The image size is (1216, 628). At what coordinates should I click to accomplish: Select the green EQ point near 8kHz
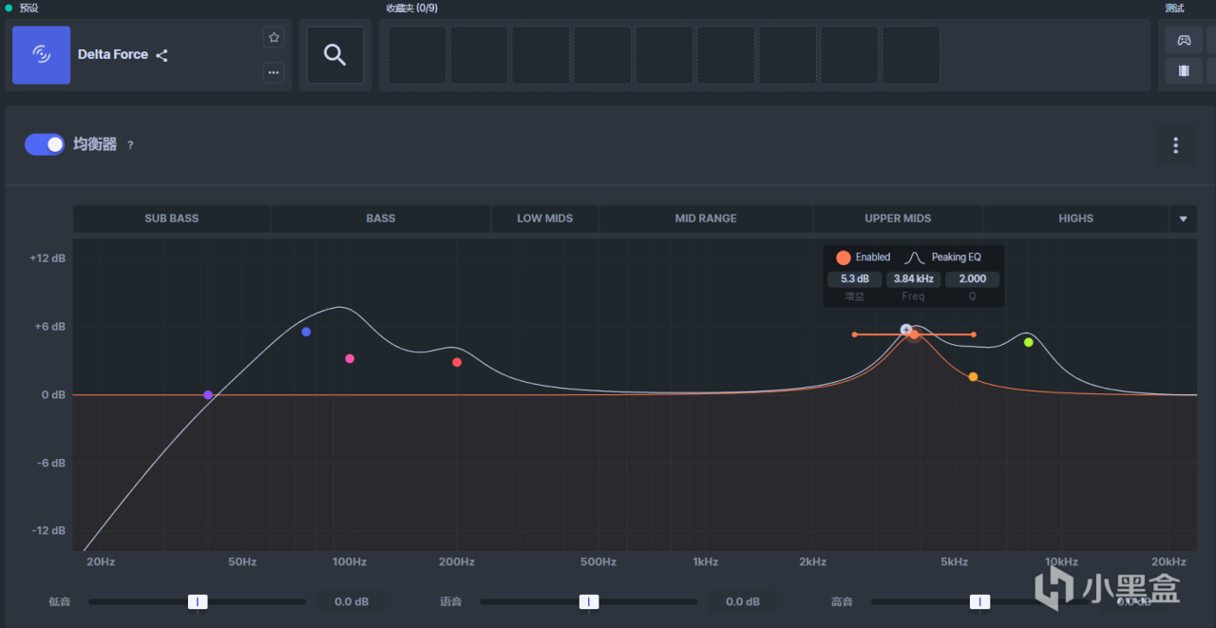tap(1028, 342)
